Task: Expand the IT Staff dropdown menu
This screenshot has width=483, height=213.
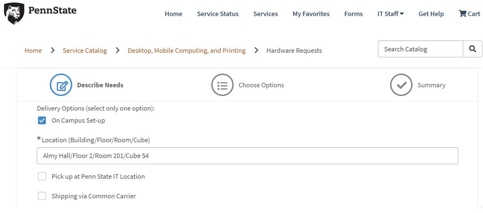Action: pos(390,14)
